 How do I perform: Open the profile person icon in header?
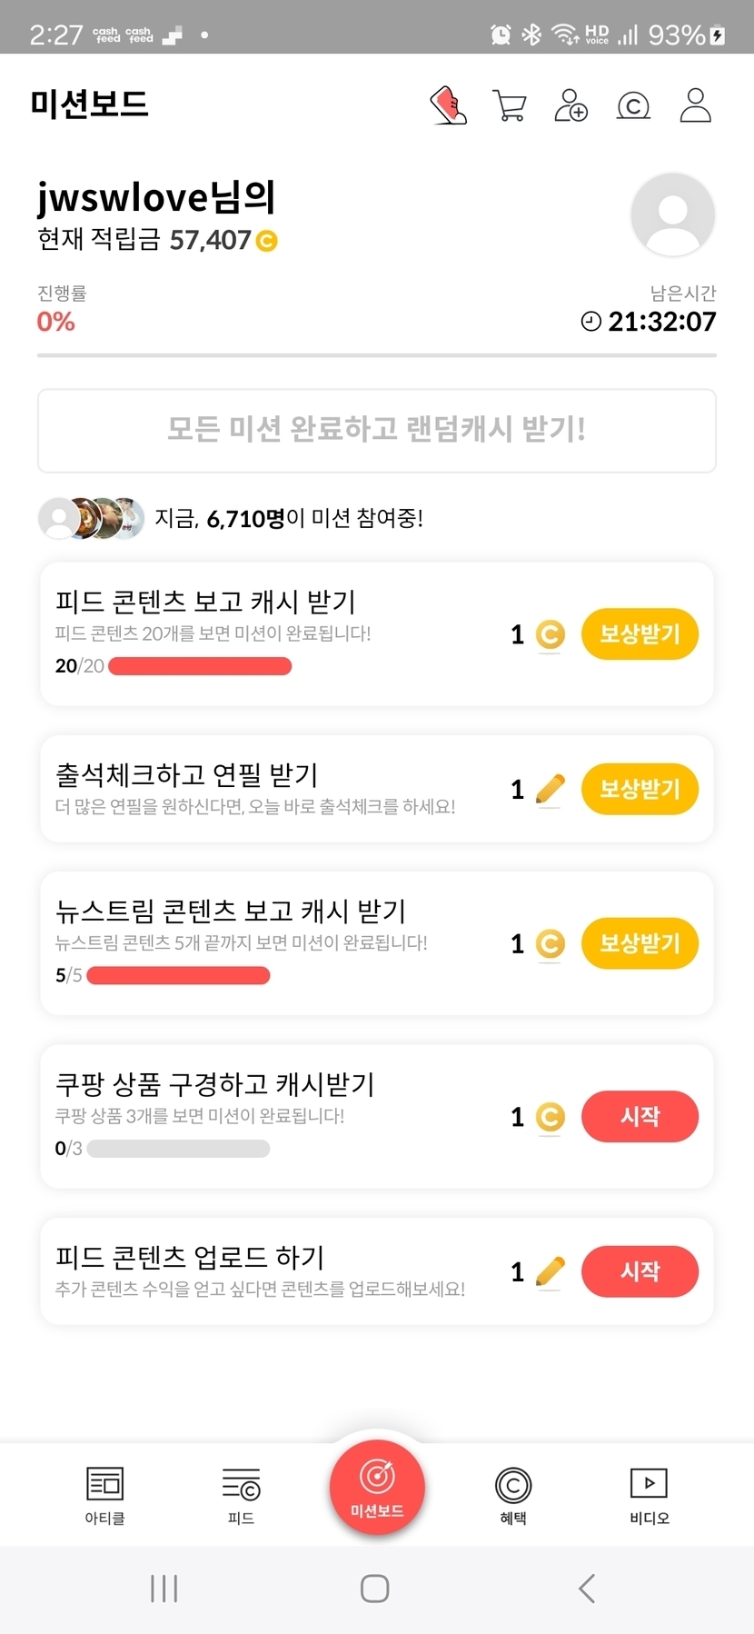695,105
